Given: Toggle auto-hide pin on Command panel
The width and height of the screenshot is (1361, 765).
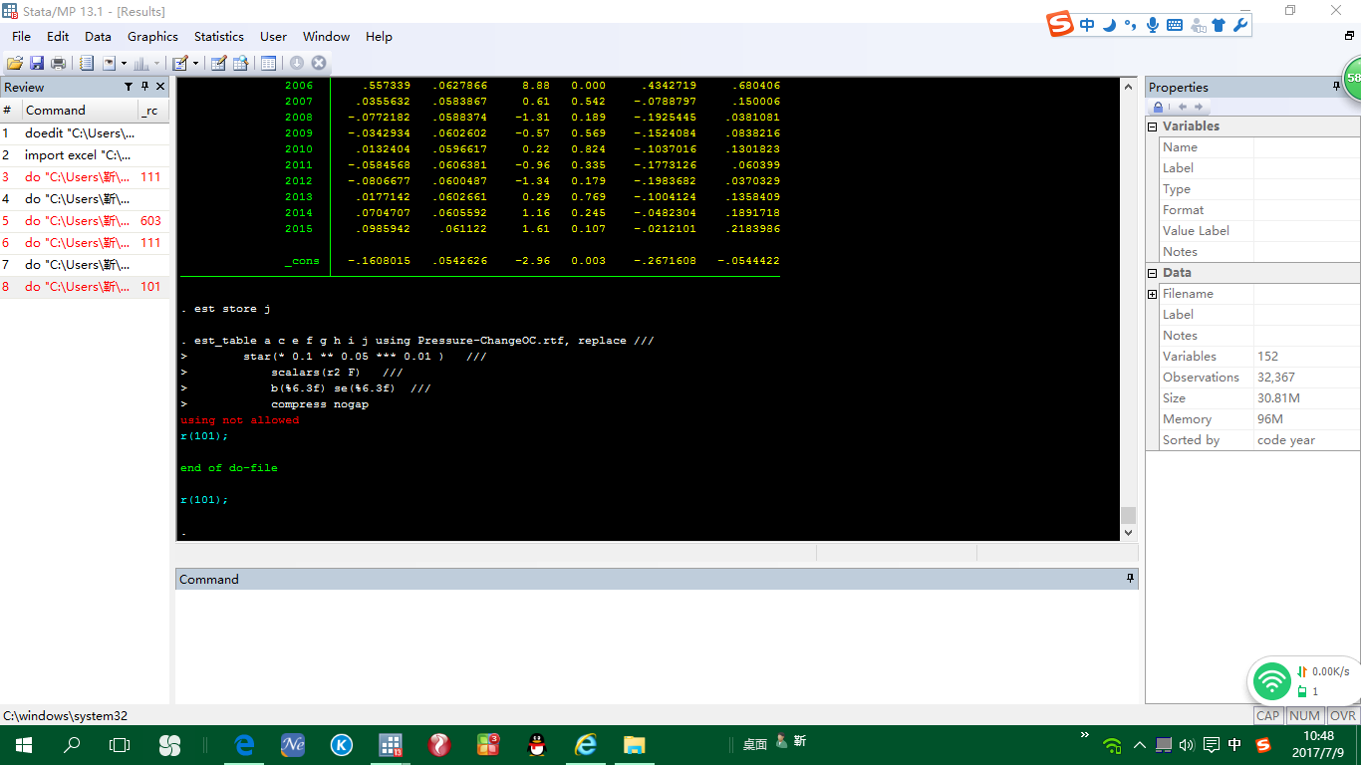Looking at the screenshot, I should click(1130, 579).
